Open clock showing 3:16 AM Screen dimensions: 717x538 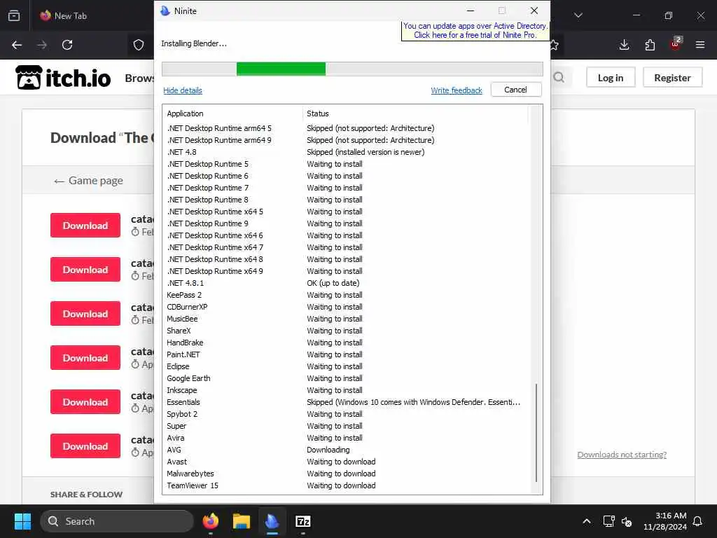click(x=665, y=521)
